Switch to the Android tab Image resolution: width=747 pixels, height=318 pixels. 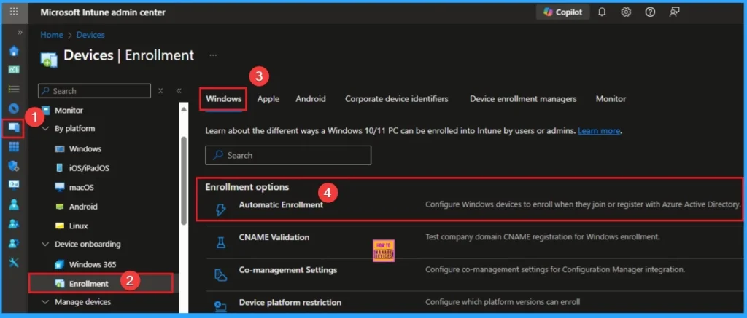tap(311, 99)
